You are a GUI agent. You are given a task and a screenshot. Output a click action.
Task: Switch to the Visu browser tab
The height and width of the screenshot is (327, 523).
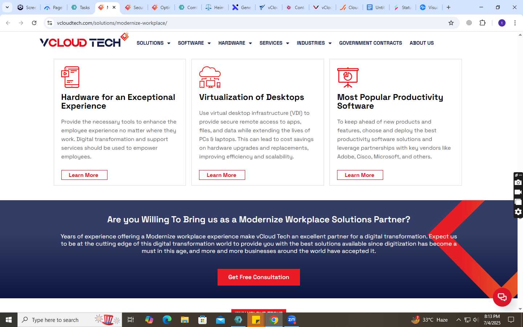[x=429, y=7]
